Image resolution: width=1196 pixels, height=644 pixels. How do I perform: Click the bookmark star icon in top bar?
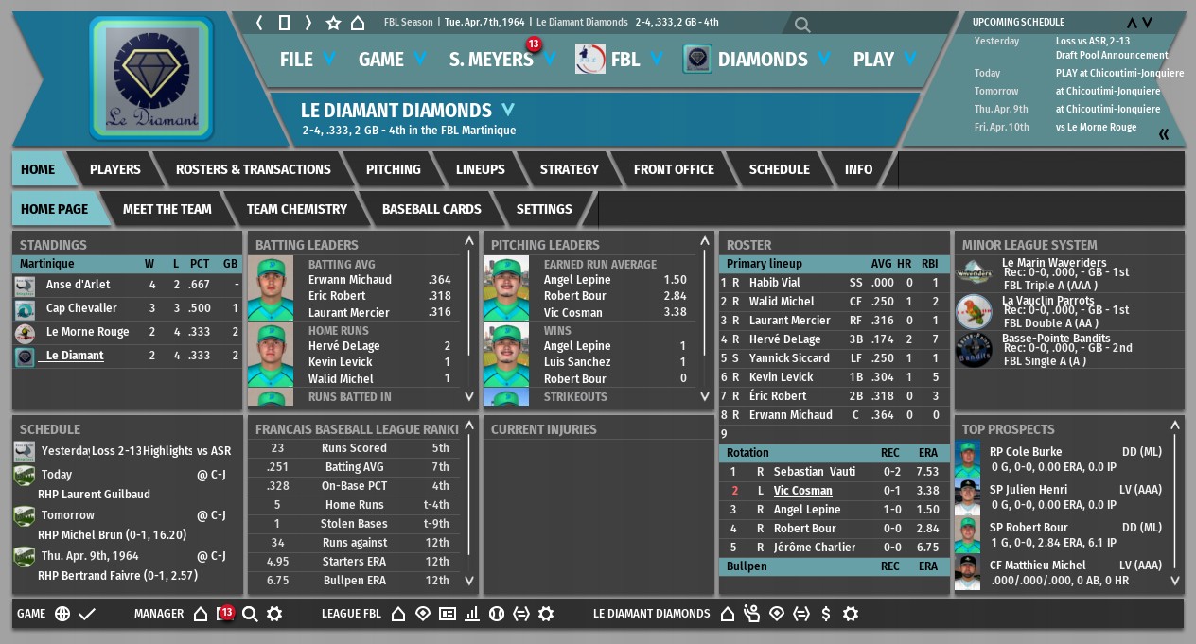click(x=333, y=23)
